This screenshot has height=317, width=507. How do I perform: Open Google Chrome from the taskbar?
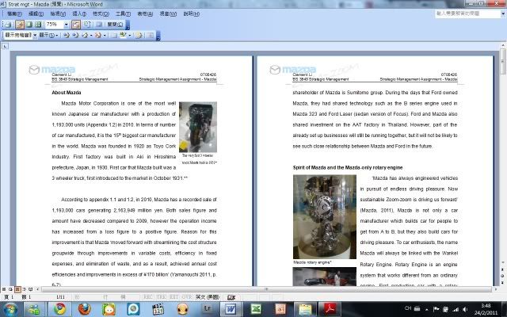pos(60,307)
